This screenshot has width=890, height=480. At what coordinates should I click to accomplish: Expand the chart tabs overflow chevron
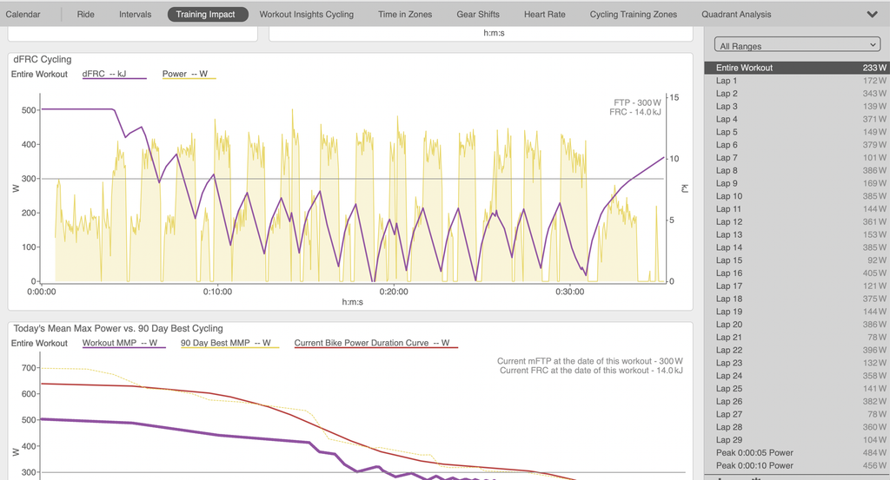(872, 14)
